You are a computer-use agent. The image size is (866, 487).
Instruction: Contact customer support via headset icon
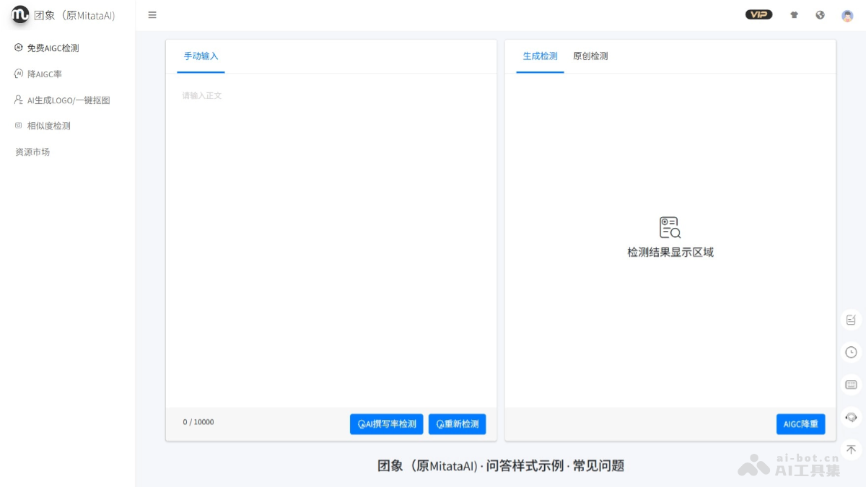pos(850,417)
